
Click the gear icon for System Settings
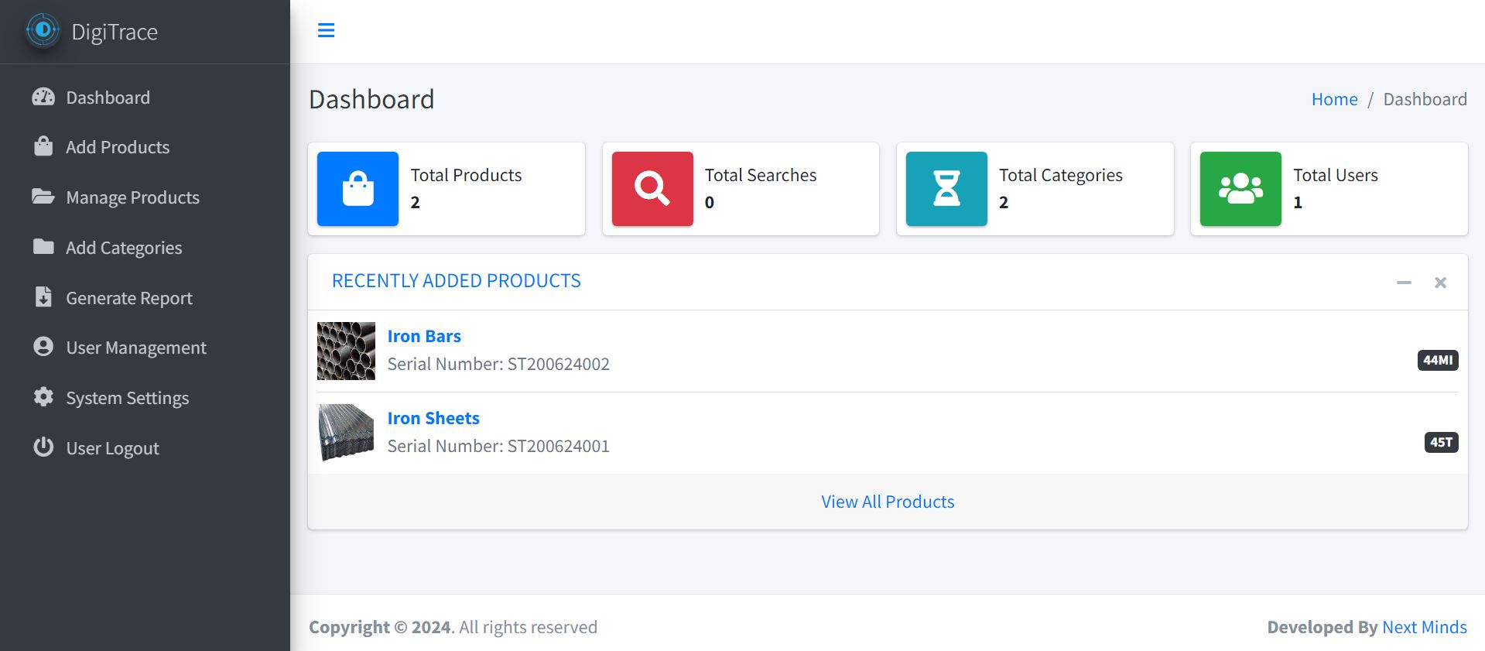click(x=43, y=397)
